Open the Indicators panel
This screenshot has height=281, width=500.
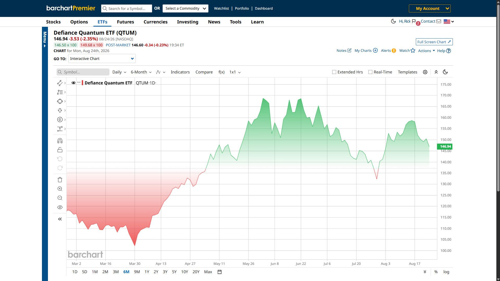click(x=180, y=72)
